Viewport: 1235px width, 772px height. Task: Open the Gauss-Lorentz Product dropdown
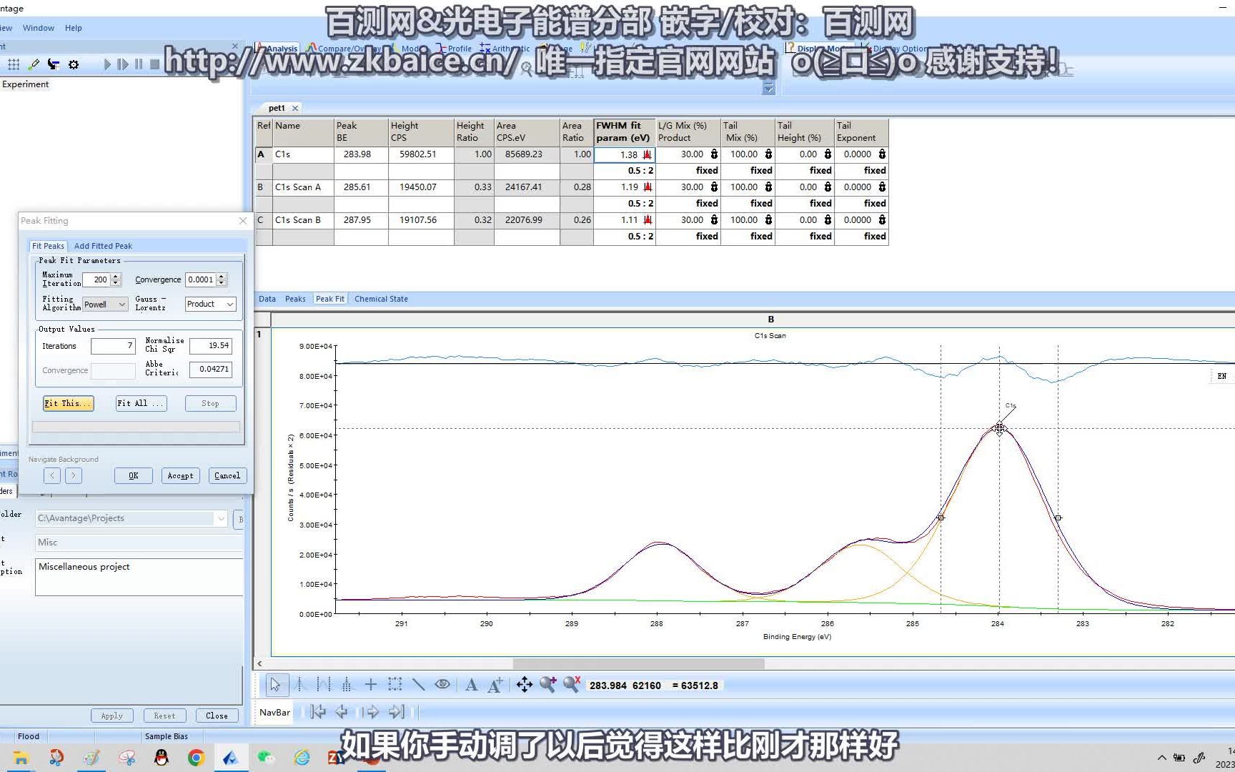[x=231, y=304]
